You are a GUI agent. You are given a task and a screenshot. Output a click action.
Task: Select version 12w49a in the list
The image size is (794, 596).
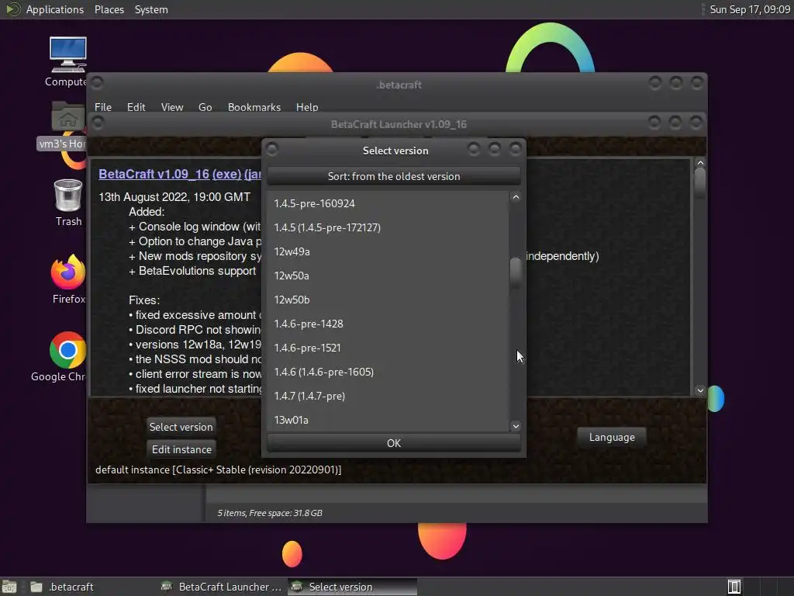click(388, 251)
